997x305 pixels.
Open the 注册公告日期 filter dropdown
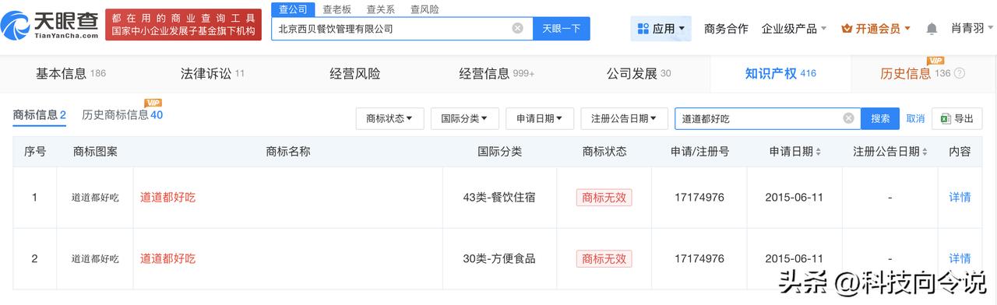(x=625, y=118)
